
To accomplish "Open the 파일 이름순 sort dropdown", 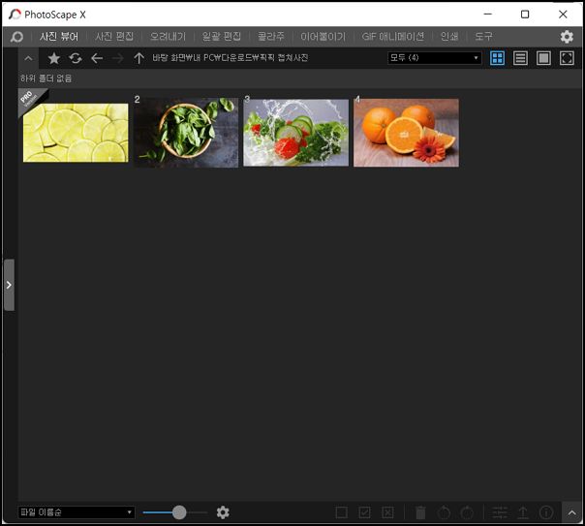I will [77, 512].
